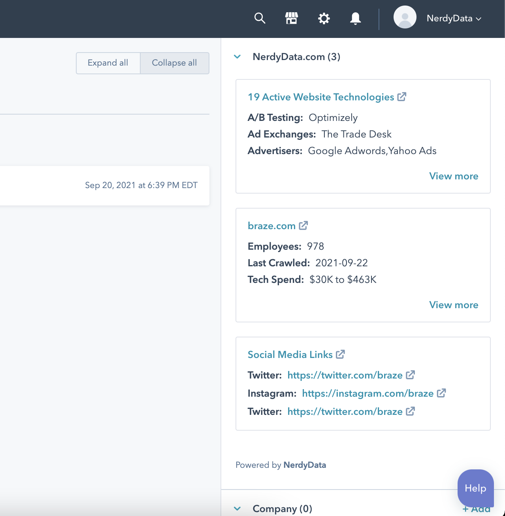Click external-link icon beside braze.com
Screen dimensions: 505x516
point(303,225)
